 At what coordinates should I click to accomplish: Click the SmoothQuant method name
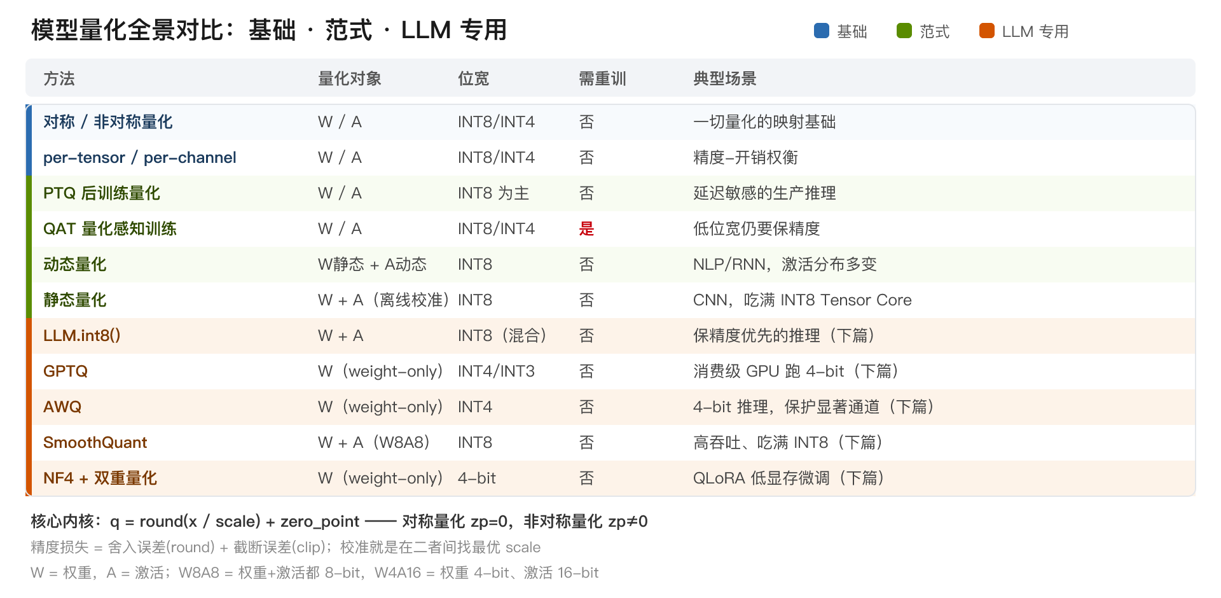(95, 442)
